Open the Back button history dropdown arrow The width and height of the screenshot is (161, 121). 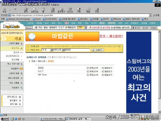(x=10, y=10)
